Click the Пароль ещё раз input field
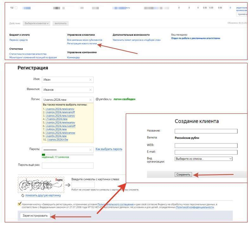This screenshot has height=225, width=251. pos(68,166)
